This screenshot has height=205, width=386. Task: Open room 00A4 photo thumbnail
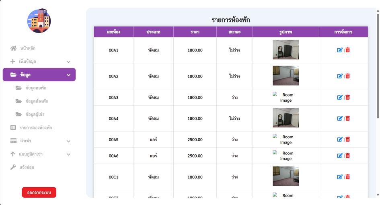tap(286, 118)
